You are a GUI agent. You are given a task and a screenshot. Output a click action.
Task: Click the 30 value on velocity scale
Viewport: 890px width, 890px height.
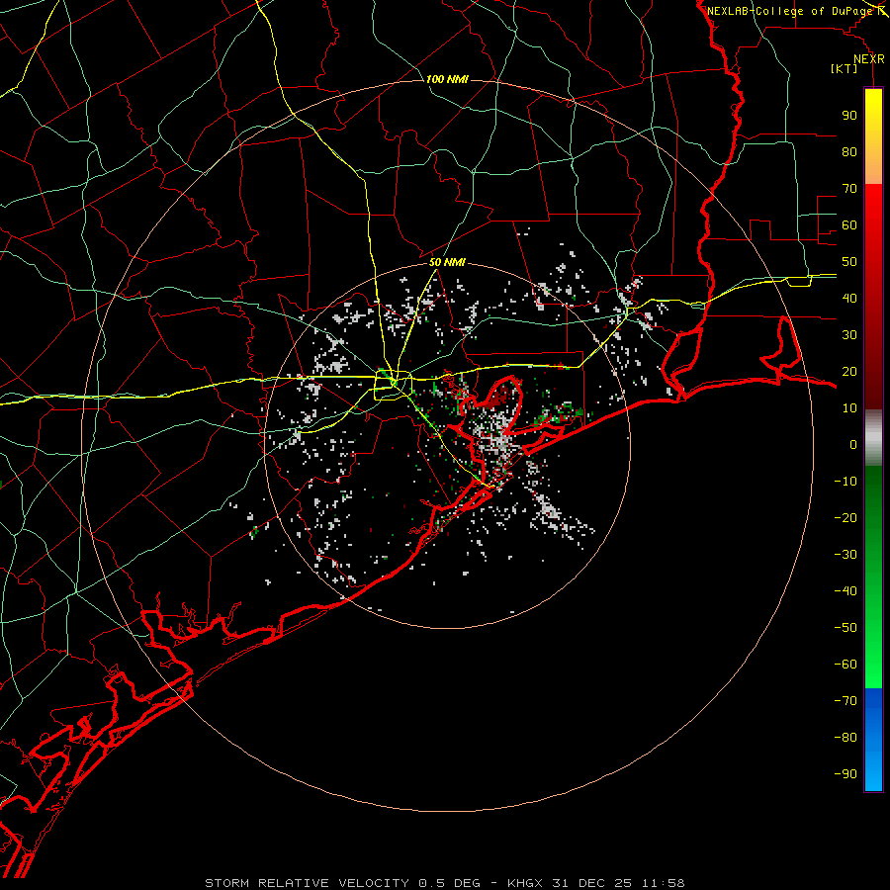[849, 335]
